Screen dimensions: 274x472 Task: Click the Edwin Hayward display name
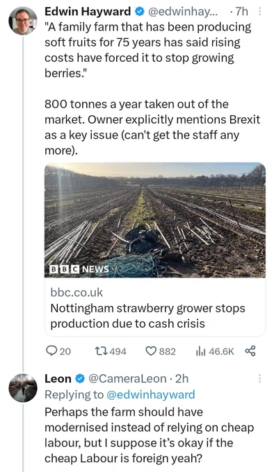click(x=88, y=12)
